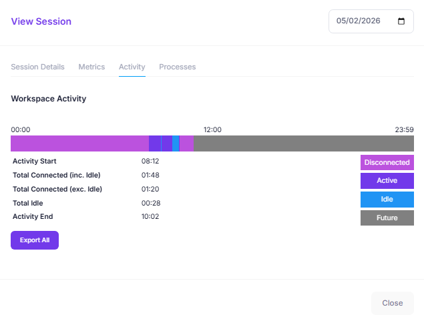Click the Disconnected legend swatch
Screen dimensions: 424x323
(387, 162)
